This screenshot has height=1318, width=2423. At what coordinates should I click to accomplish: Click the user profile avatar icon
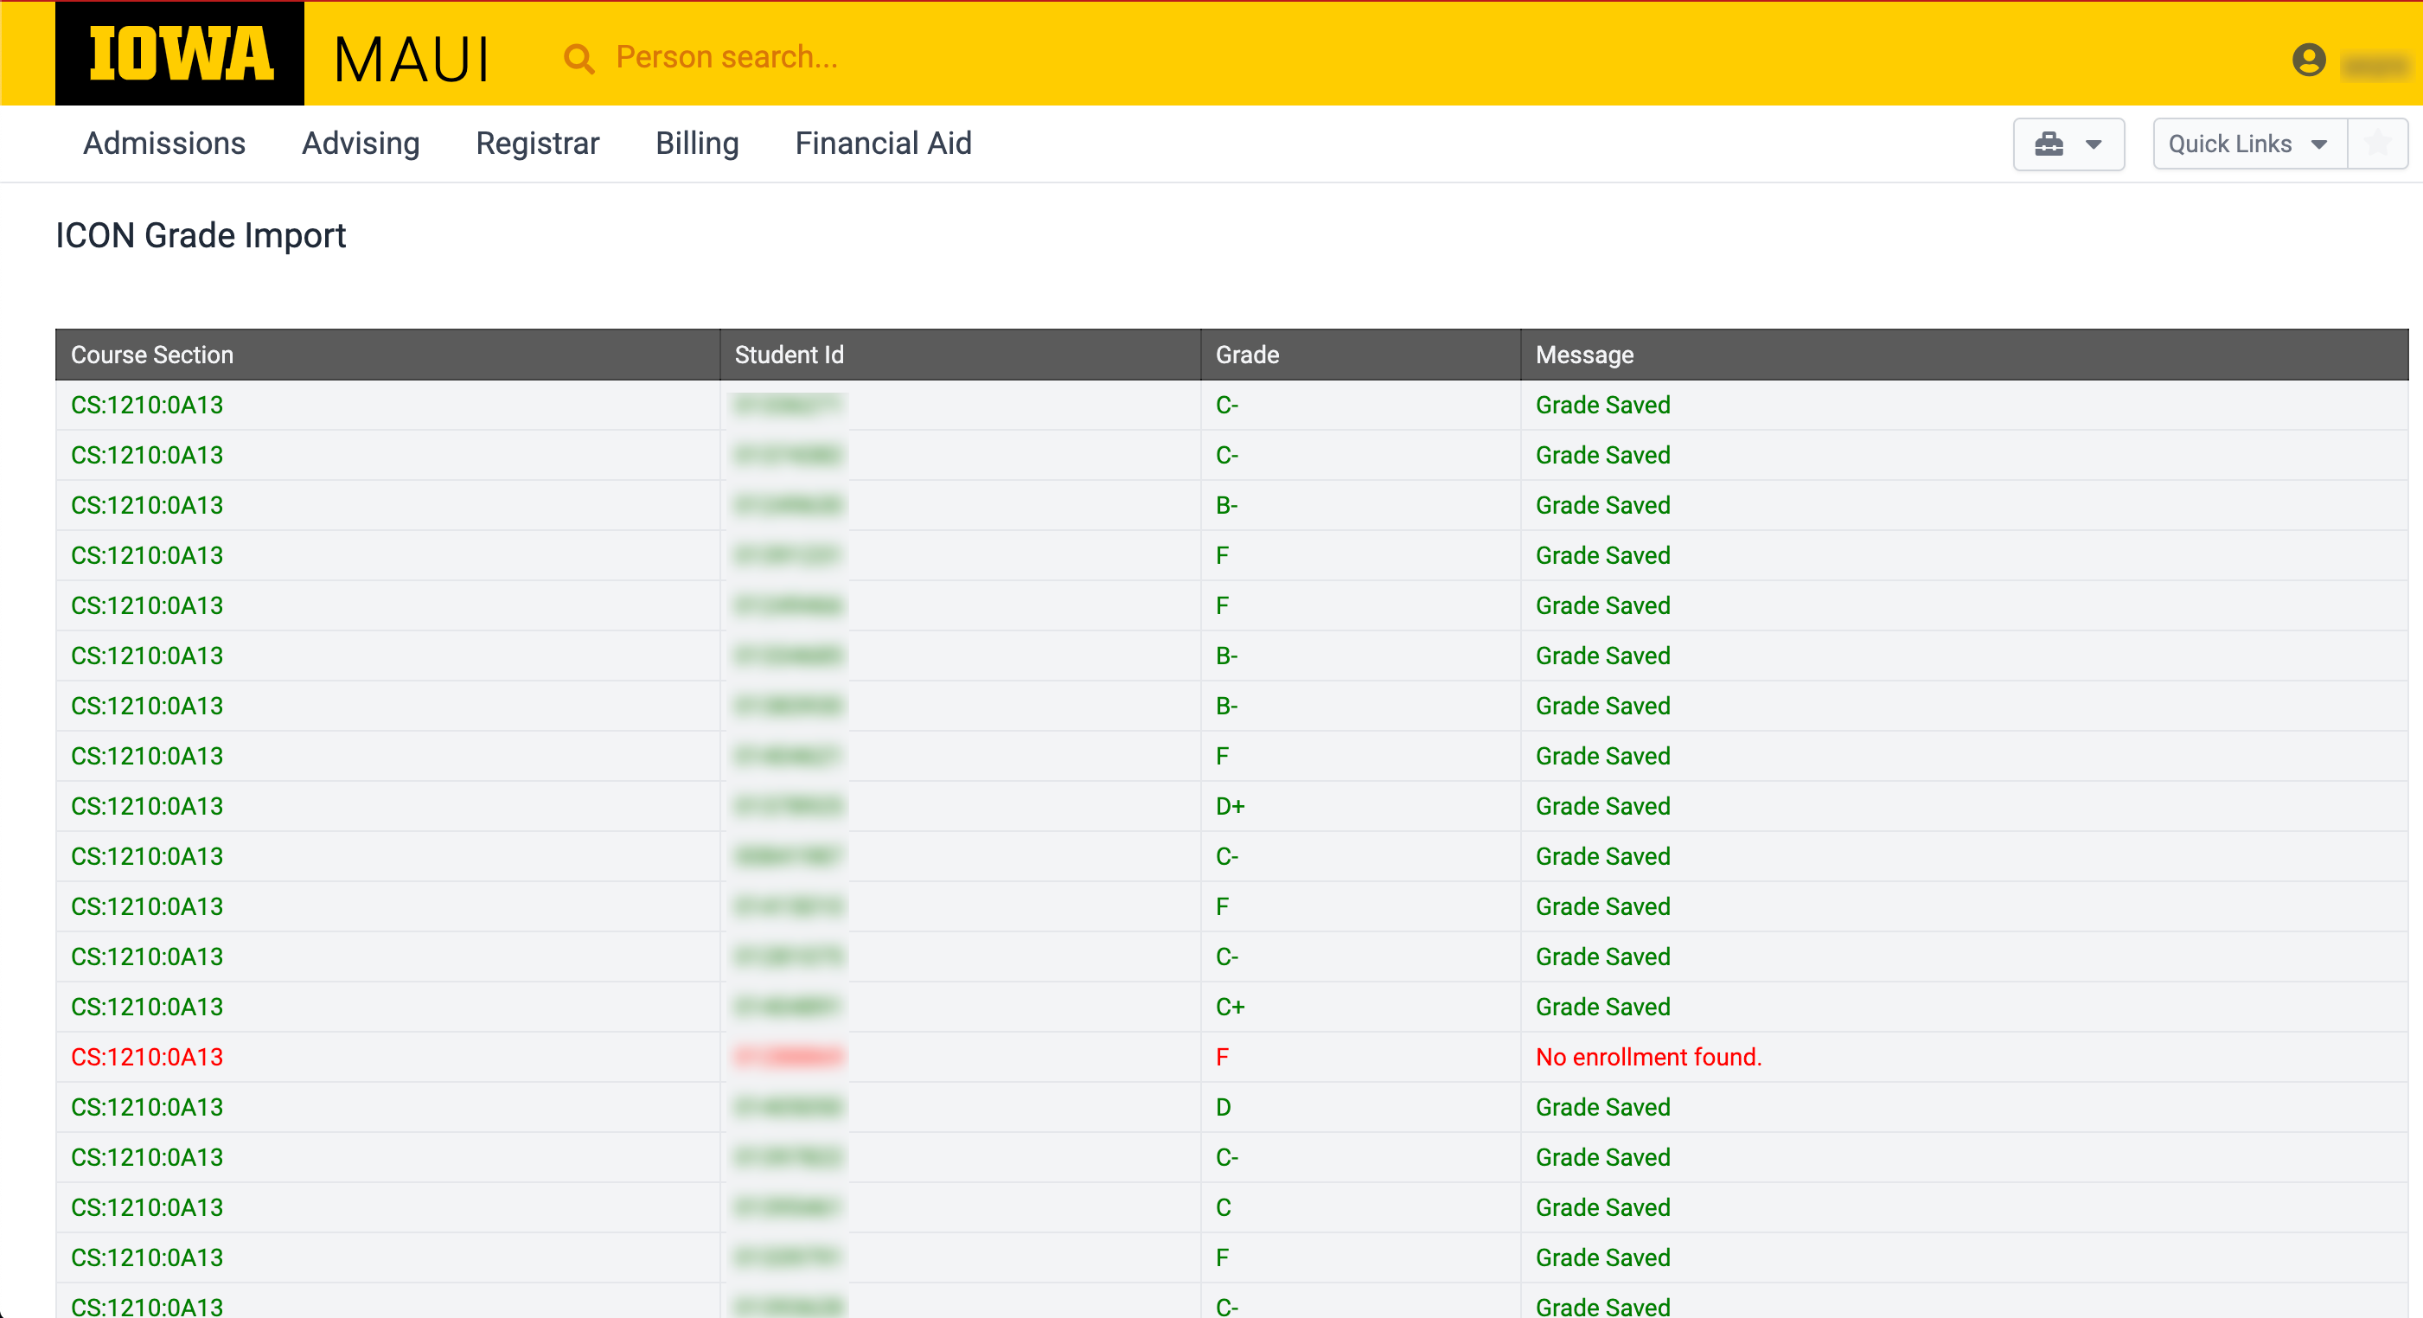2308,61
